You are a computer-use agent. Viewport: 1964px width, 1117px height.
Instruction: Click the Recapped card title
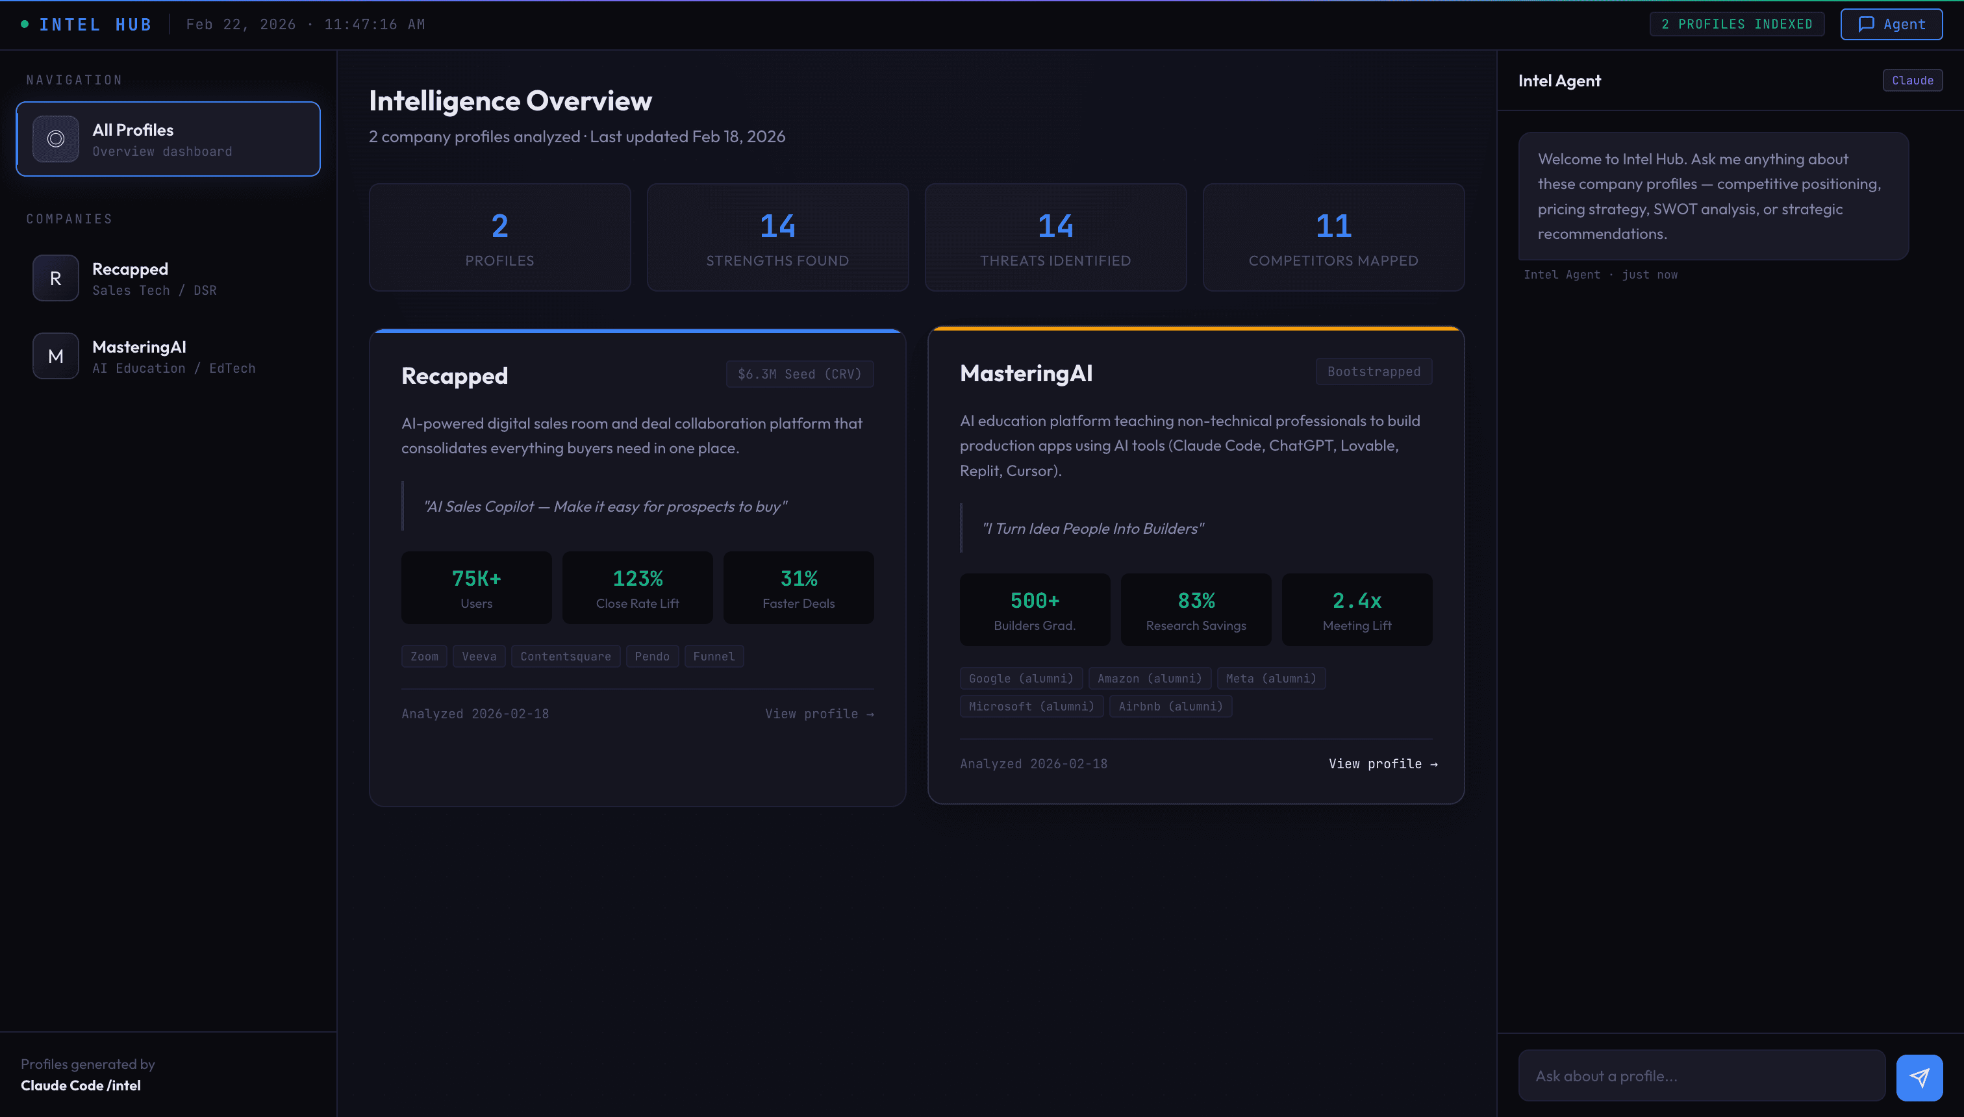(x=454, y=376)
